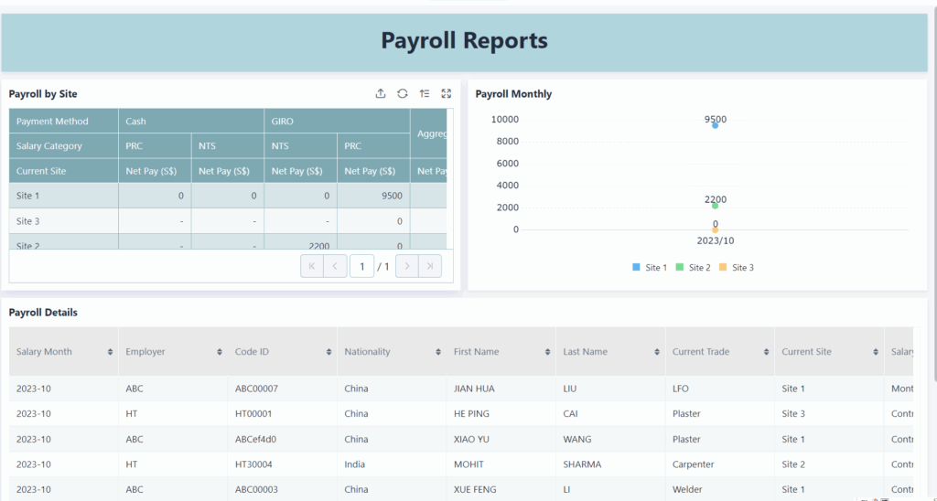937x501 pixels.
Task: Expand Payroll by Site to fullscreen
Action: click(x=447, y=93)
